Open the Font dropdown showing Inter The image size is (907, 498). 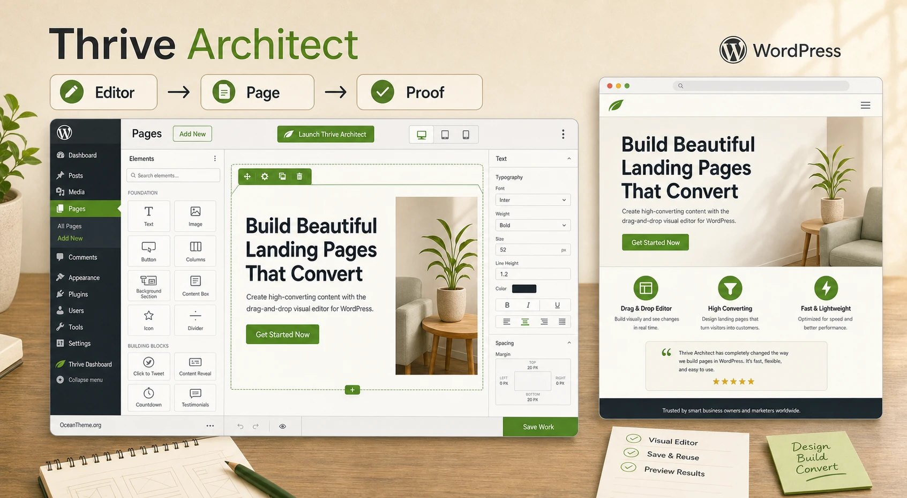pos(533,200)
